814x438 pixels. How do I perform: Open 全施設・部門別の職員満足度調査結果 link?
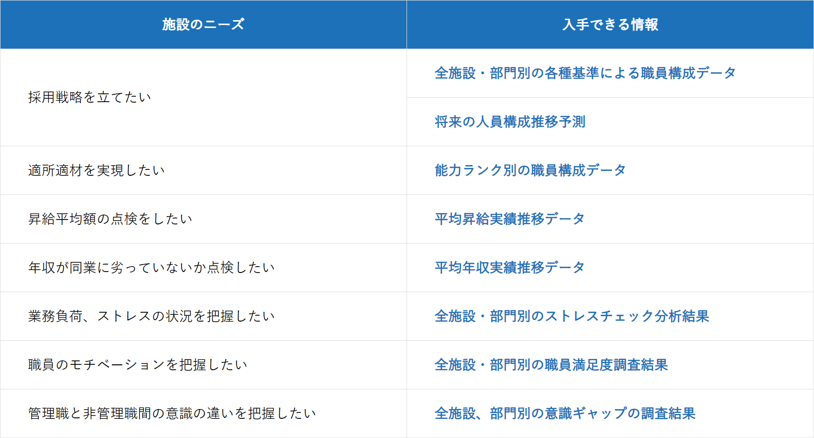click(551, 365)
